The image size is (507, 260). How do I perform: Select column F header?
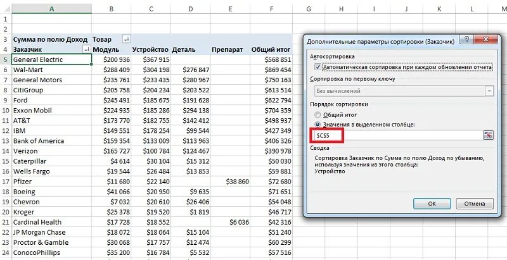[x=271, y=9]
